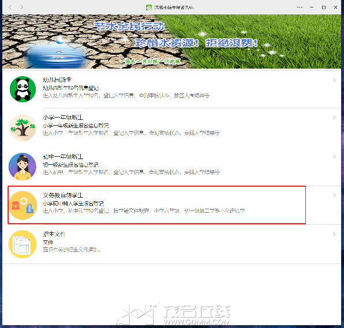Click subtitle 小学初中转入学生报名登记
The image size is (344, 328).
(73, 203)
